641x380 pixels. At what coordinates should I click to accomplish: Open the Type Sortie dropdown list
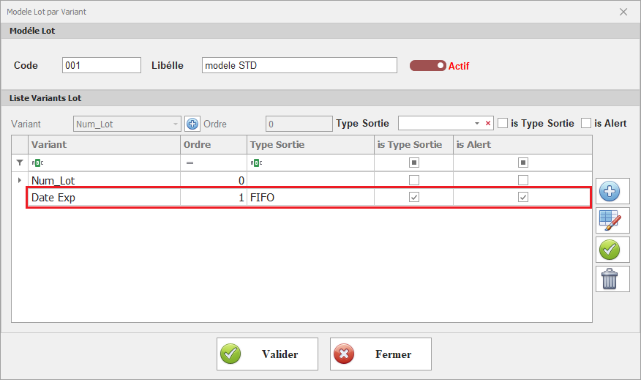tap(477, 124)
